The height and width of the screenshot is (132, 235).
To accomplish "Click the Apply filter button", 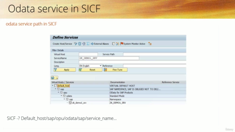I will [x=65, y=70].
